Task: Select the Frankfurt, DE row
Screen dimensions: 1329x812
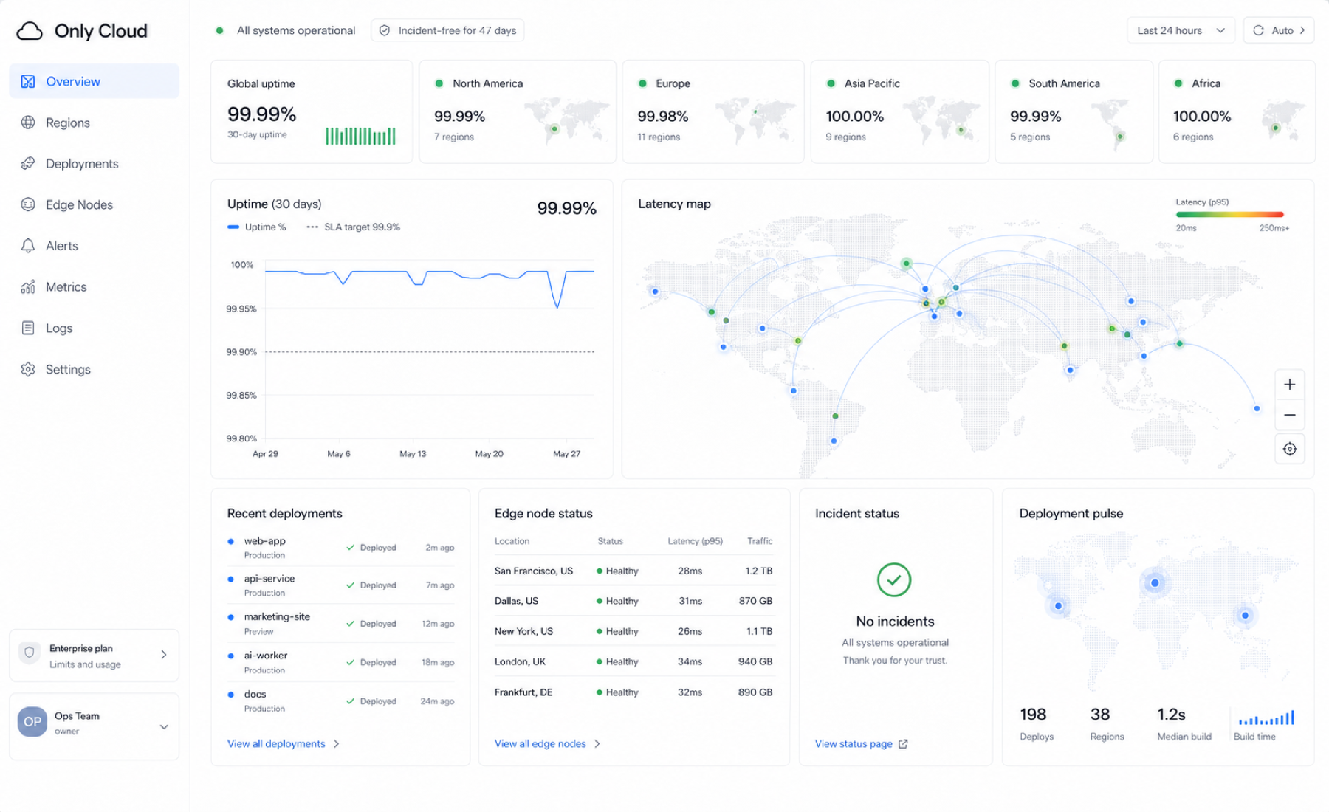Action: coord(634,692)
